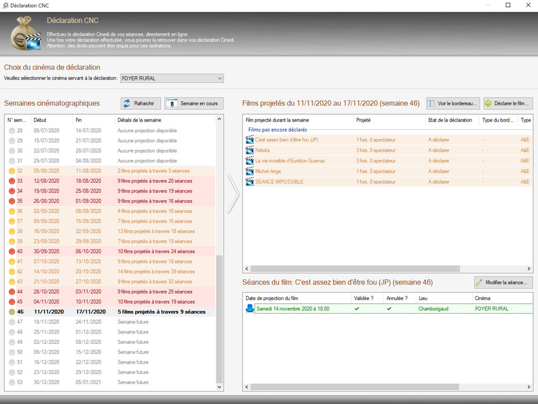Click Déclarer le film button

pyautogui.click(x=508, y=103)
